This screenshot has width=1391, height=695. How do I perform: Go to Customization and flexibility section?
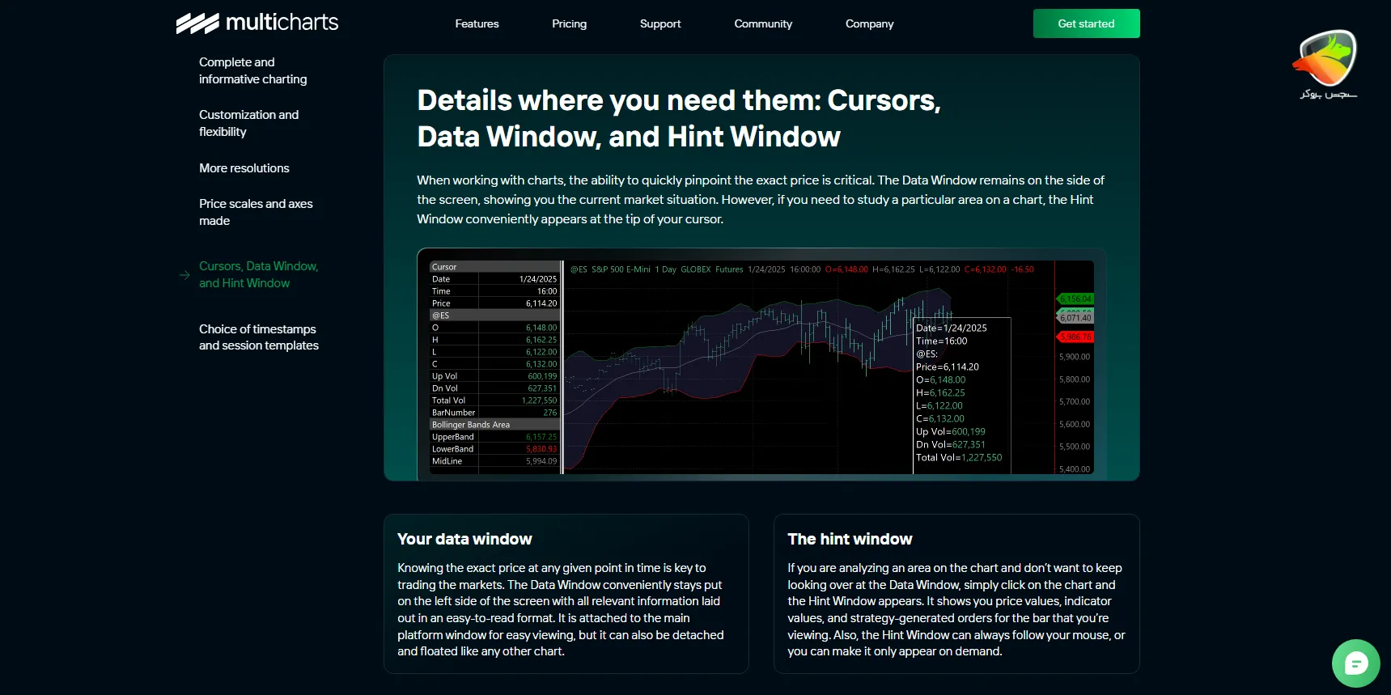point(249,123)
